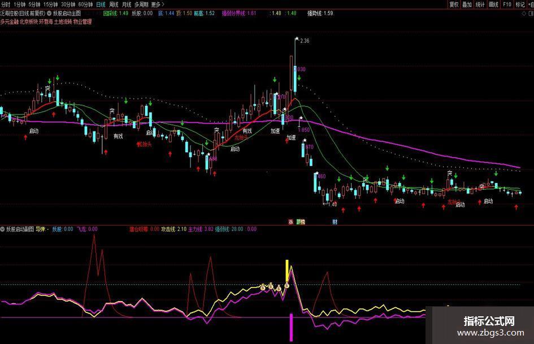Switch to the 分时 intraday chart tab

pos(6,5)
